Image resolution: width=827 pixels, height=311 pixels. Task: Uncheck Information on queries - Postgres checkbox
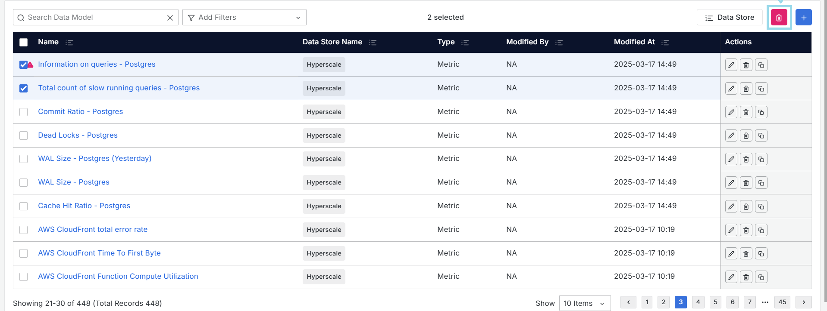pyautogui.click(x=24, y=65)
